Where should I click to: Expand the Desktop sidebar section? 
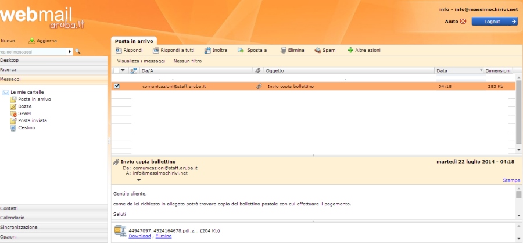(x=53, y=60)
